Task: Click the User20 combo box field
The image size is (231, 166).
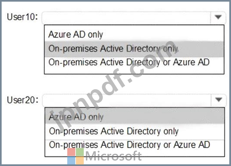Action: click(134, 100)
